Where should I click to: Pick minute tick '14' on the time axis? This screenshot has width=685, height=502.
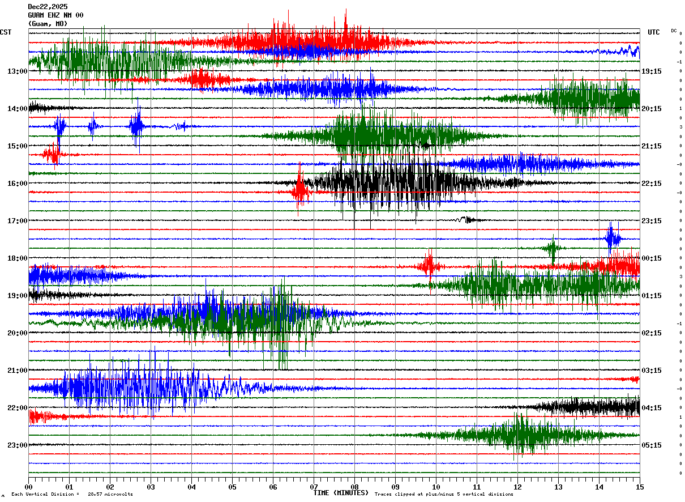click(600, 487)
